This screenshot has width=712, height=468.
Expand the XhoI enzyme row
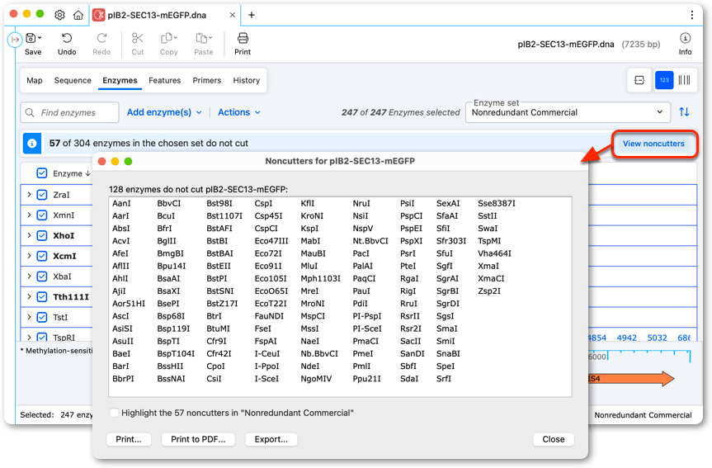29,235
